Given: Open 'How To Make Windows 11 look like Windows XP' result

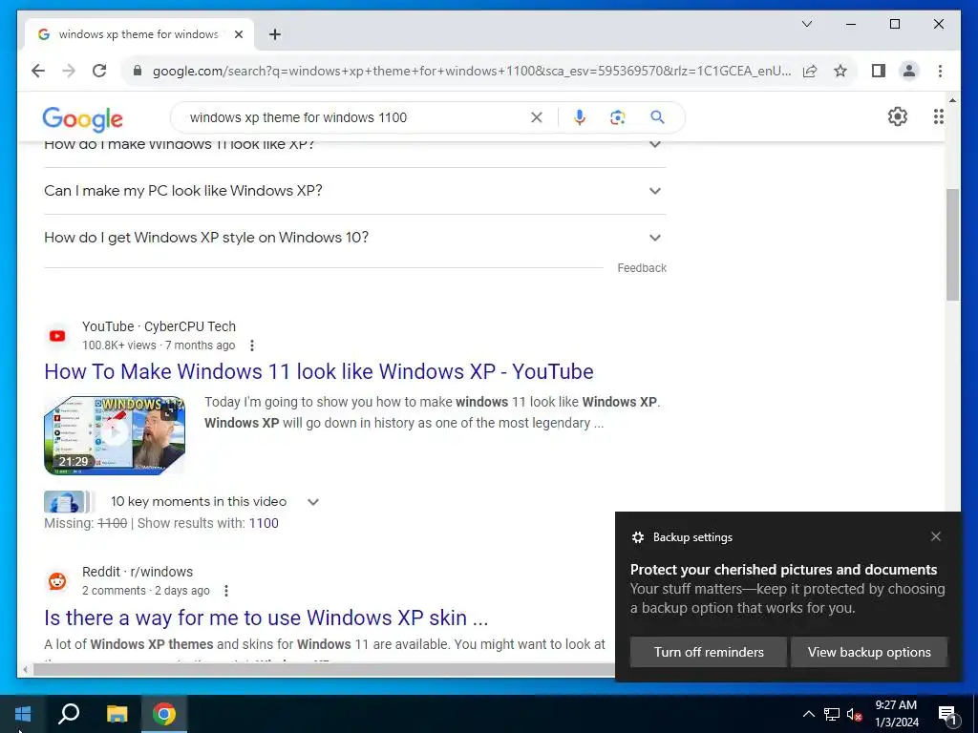Looking at the screenshot, I should (319, 371).
